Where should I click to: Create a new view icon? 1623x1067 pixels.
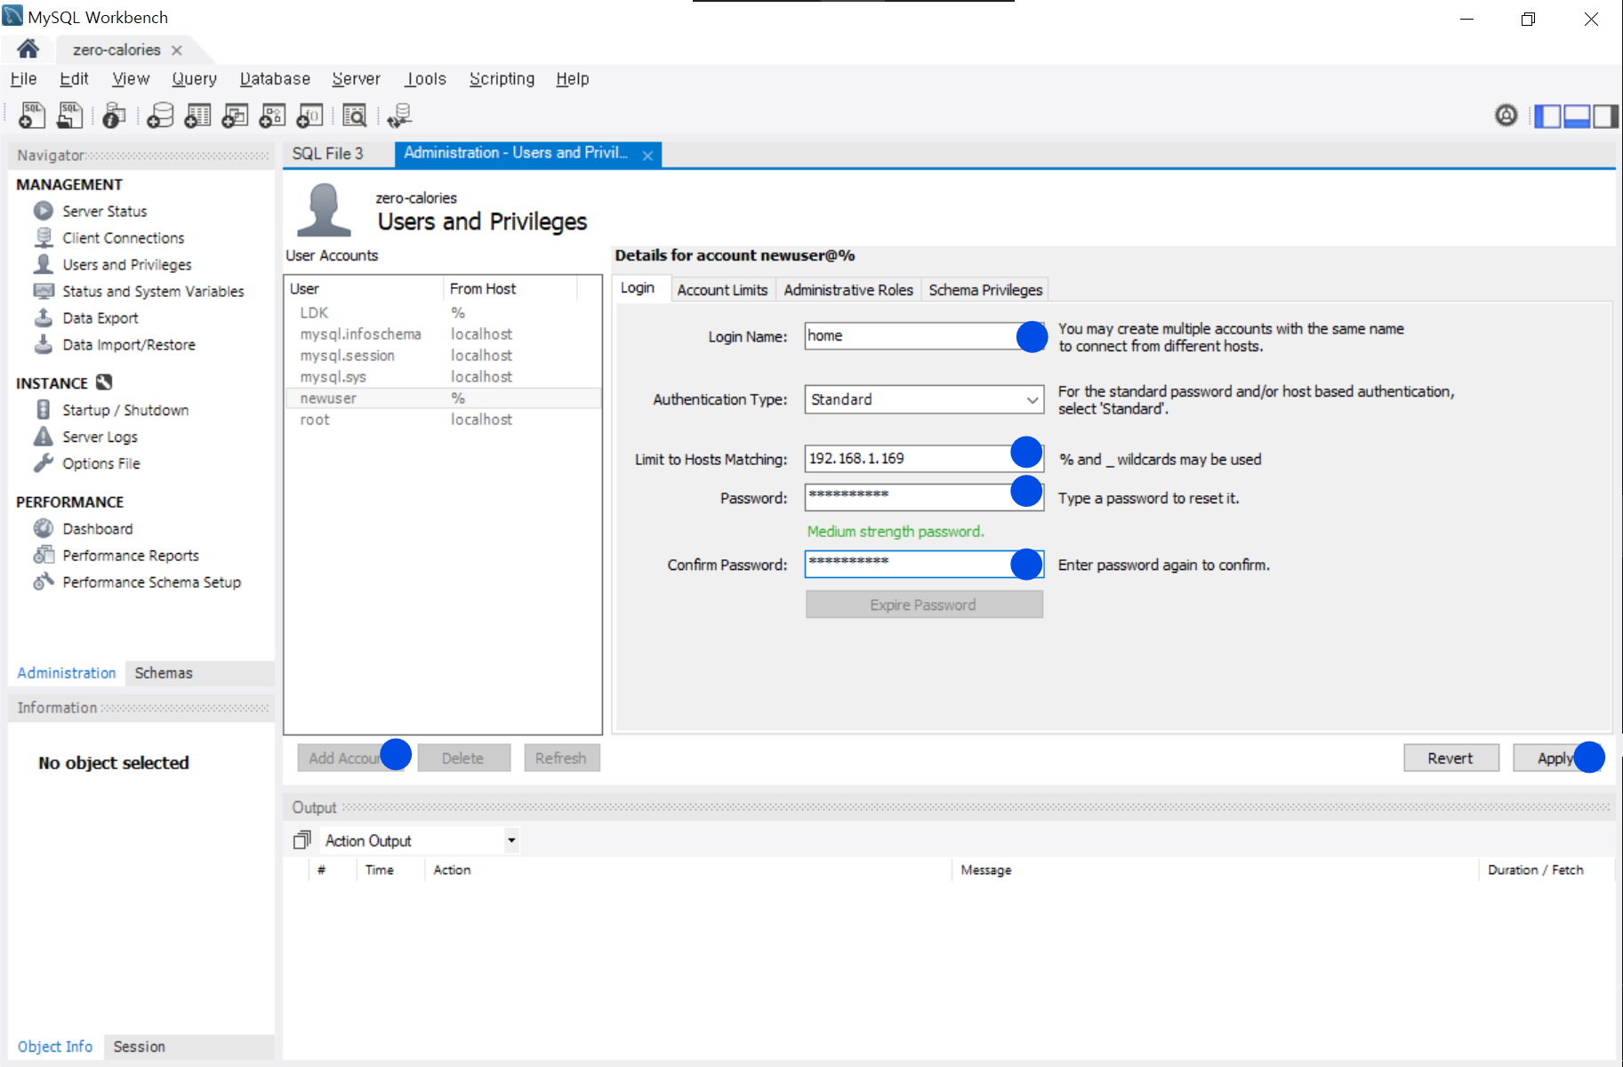[x=235, y=115]
